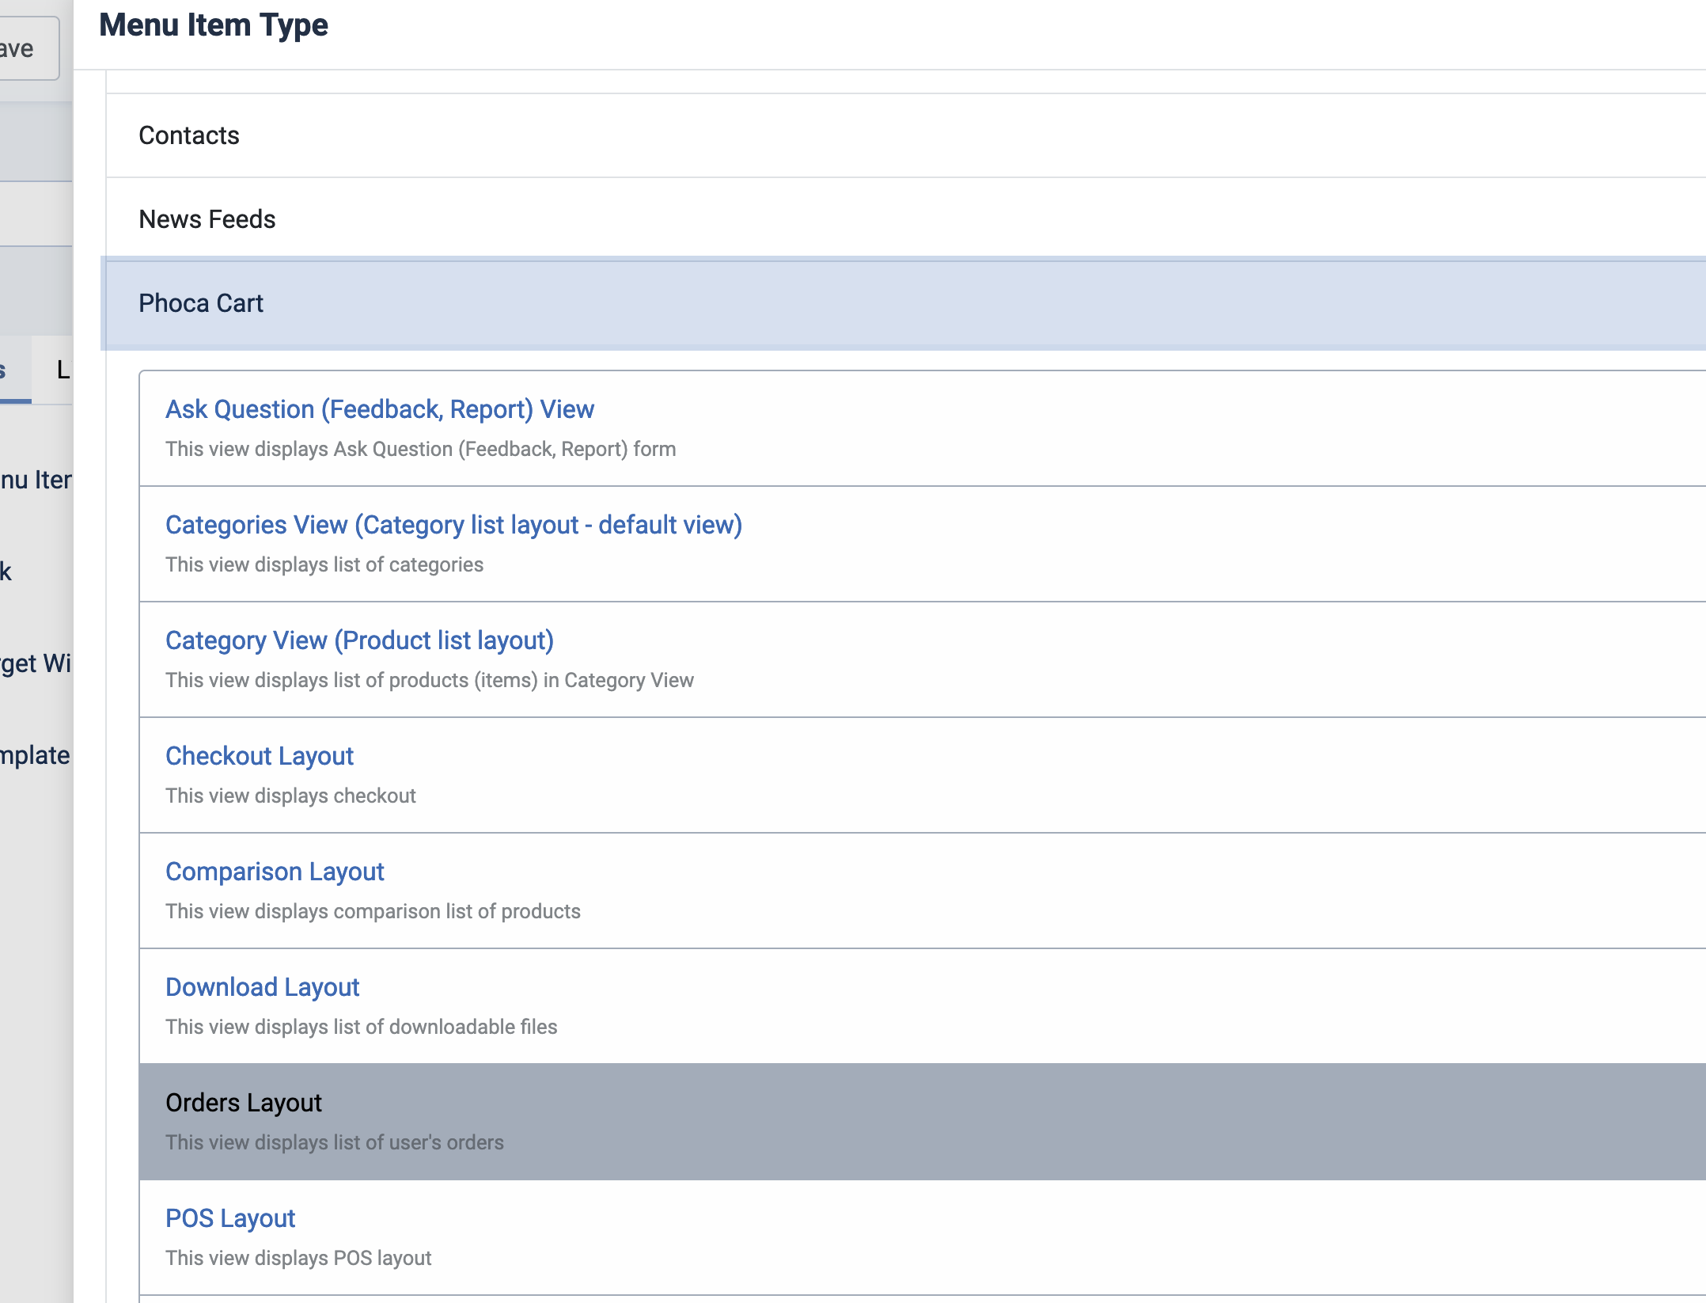1706x1303 pixels.
Task: Open the POS Layout option
Action: pyautogui.click(x=230, y=1218)
